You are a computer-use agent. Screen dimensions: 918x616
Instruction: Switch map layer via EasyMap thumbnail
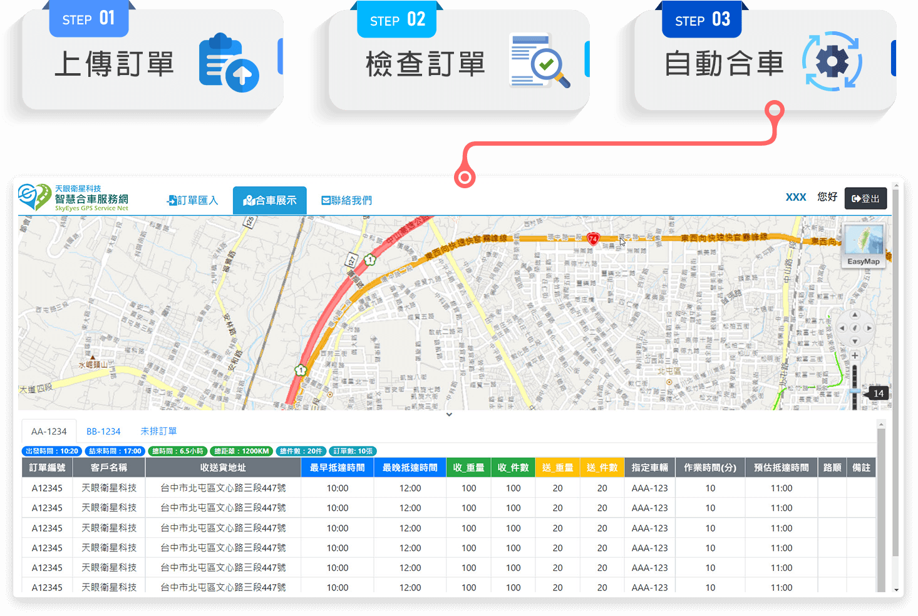point(864,245)
